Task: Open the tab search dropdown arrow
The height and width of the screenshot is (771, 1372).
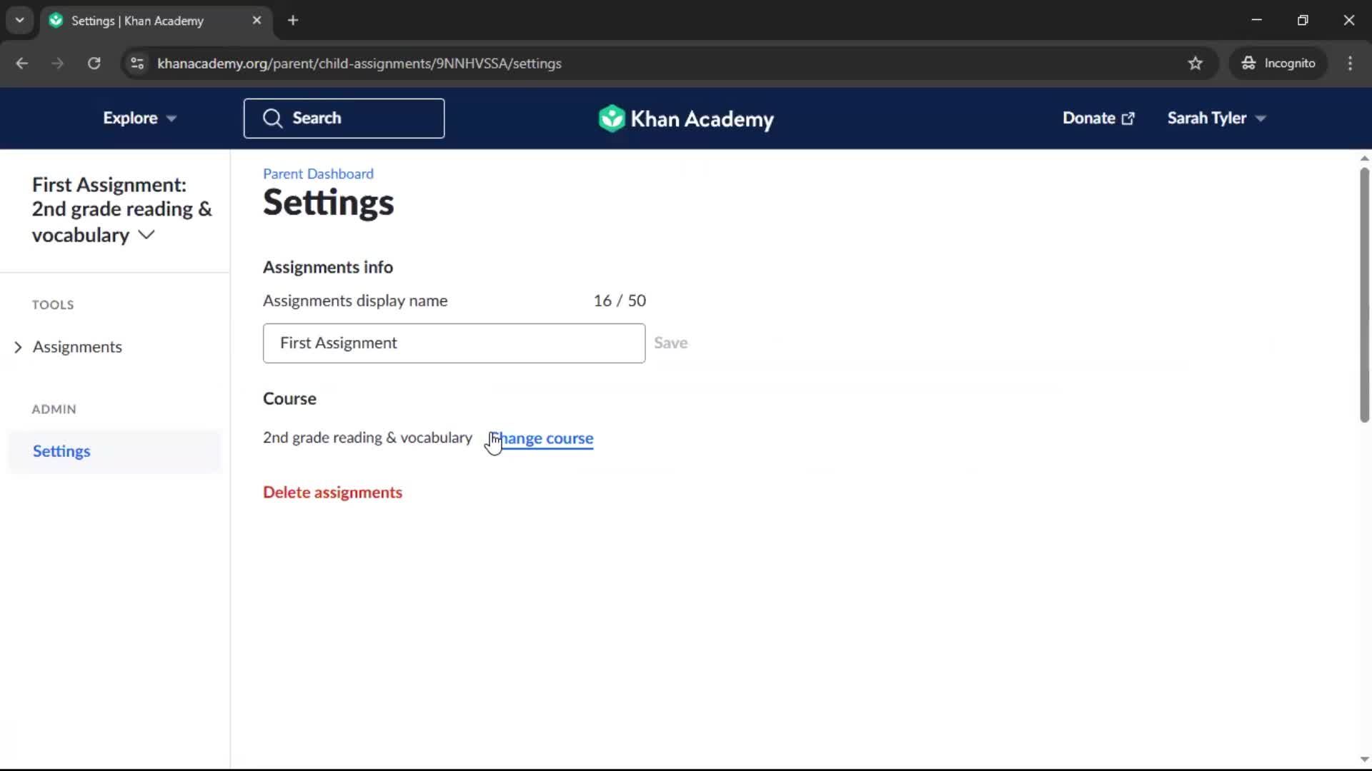Action: tap(20, 21)
